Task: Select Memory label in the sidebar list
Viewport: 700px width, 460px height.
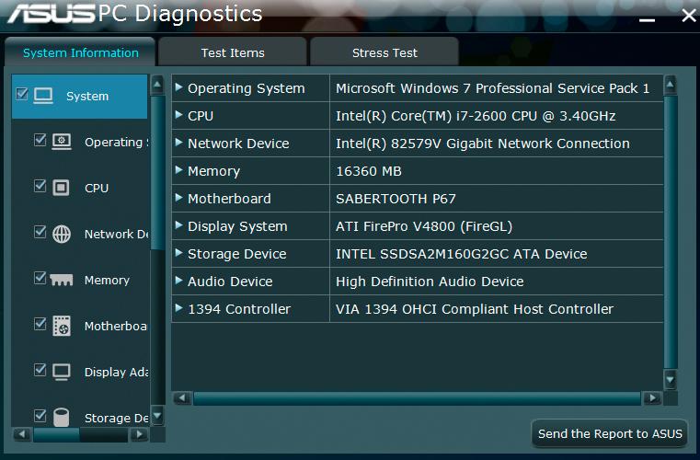Action: pos(107,280)
